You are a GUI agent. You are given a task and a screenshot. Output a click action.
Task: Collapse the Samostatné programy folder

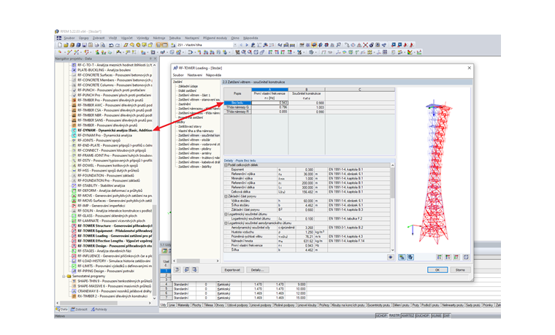(64, 276)
